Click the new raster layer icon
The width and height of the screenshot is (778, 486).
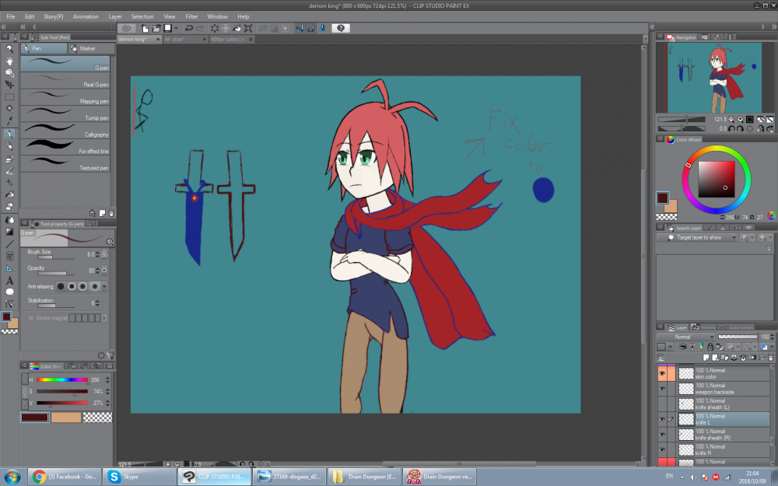pos(706,357)
